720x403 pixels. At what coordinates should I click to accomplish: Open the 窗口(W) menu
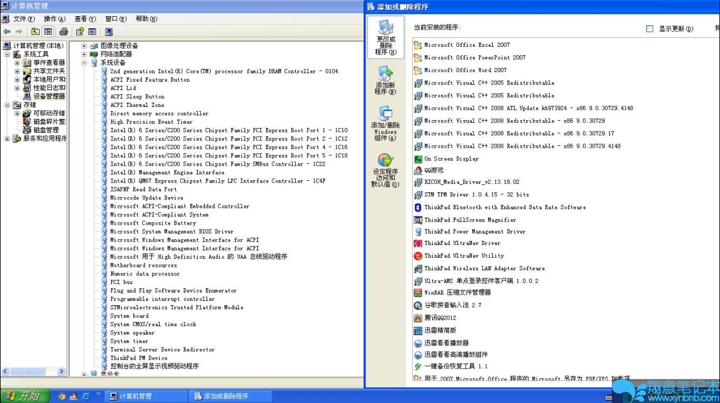coord(116,19)
